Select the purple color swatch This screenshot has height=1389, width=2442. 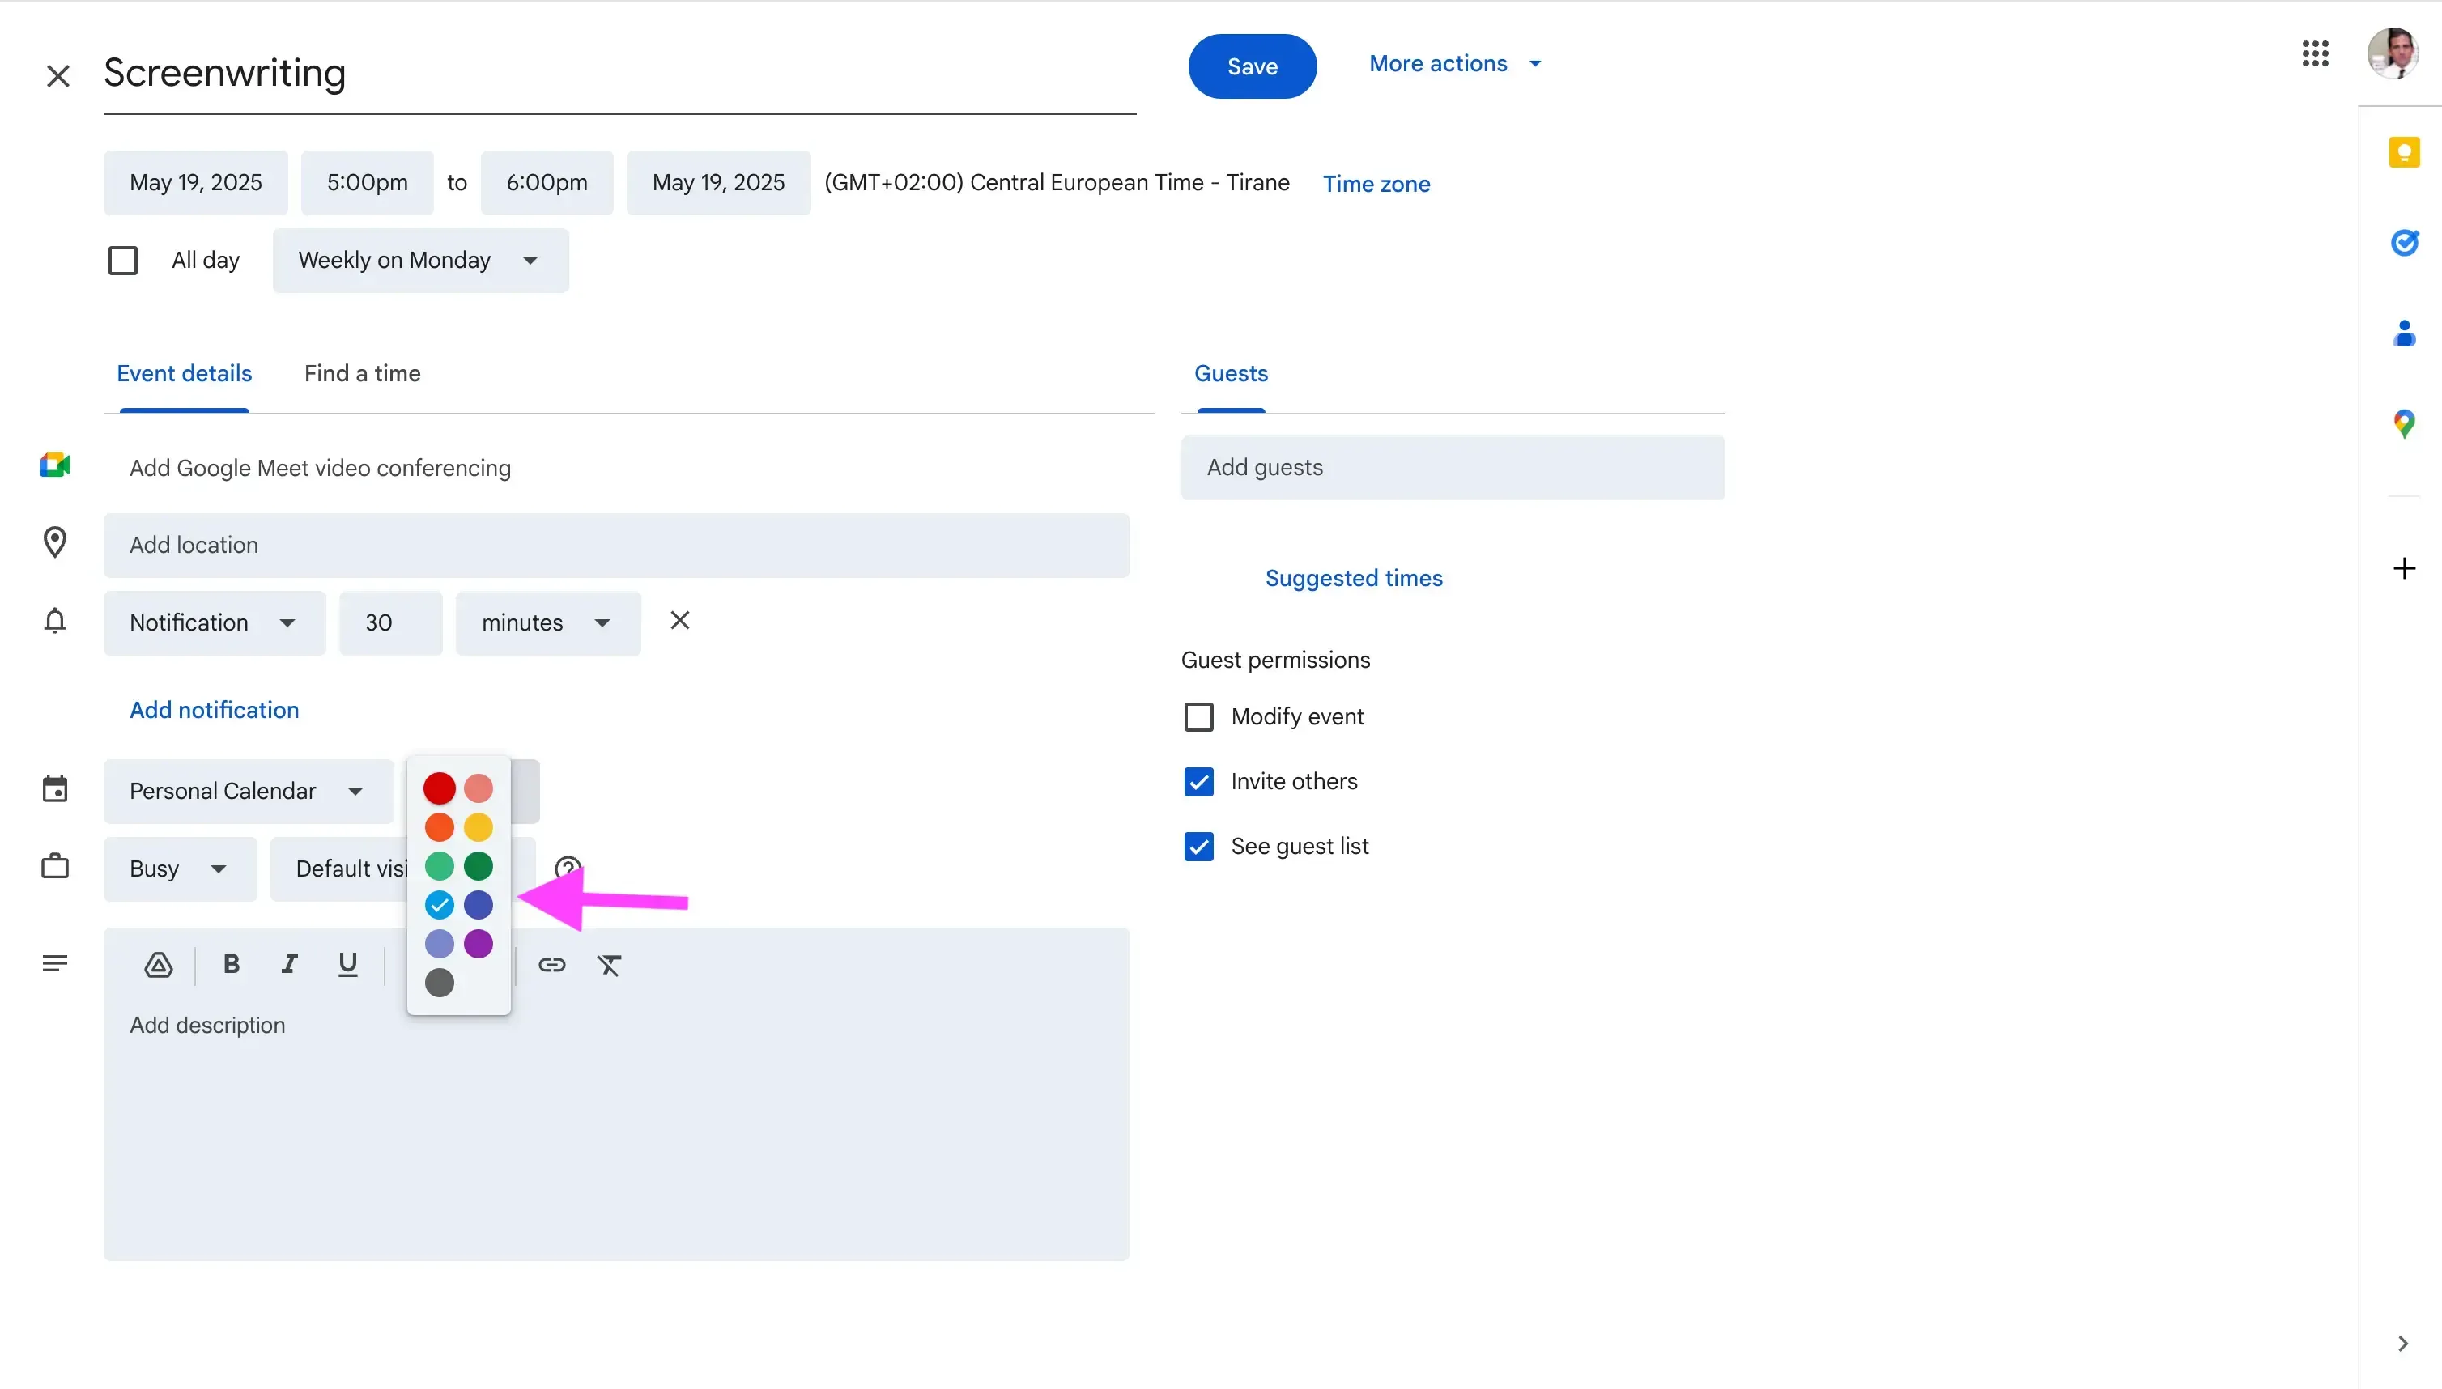coord(478,944)
